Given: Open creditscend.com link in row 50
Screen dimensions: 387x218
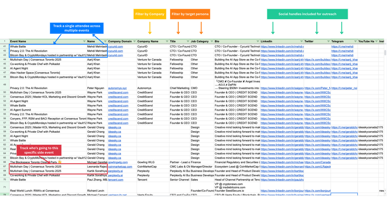Looking at the screenshot, I should coord(118,93).
